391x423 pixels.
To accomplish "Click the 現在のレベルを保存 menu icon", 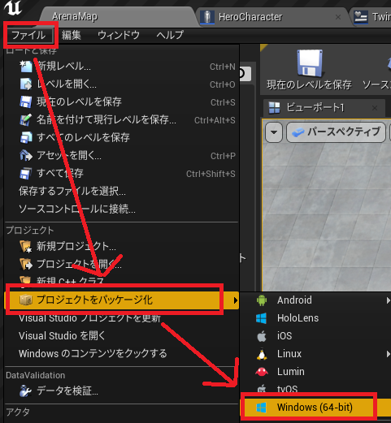I will point(26,102).
